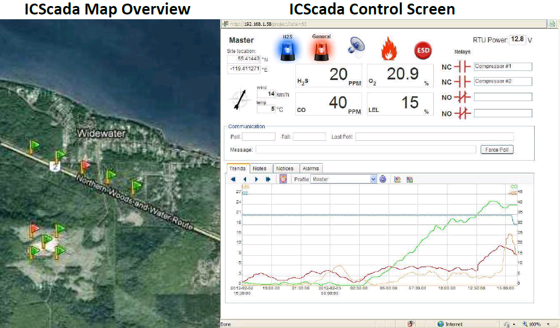Switch to the Trends tab

click(x=238, y=169)
